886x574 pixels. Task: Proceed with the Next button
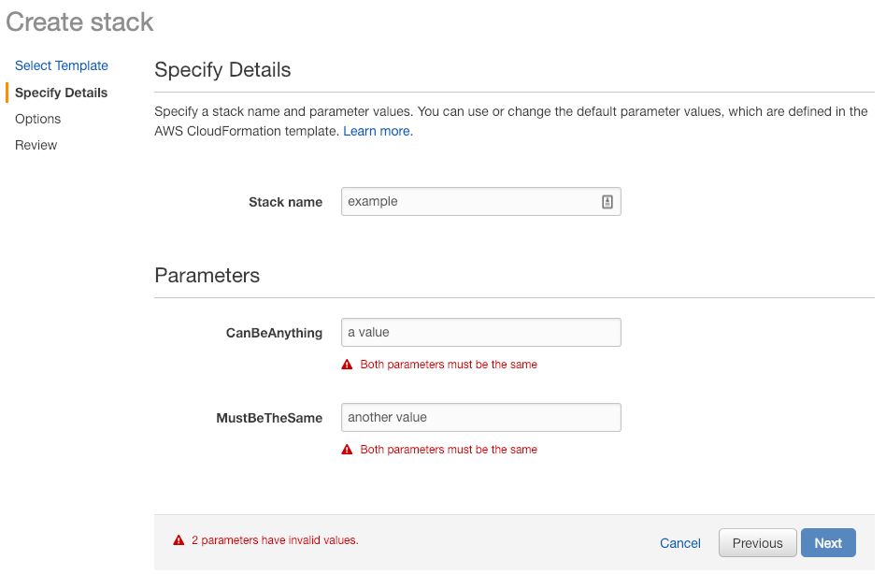[x=828, y=543]
